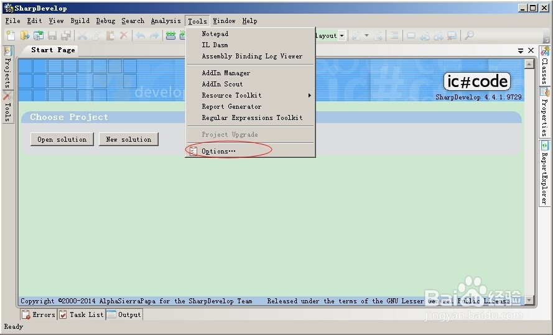Click the Save toolbar icon
The height and width of the screenshot is (335, 553).
(52, 35)
